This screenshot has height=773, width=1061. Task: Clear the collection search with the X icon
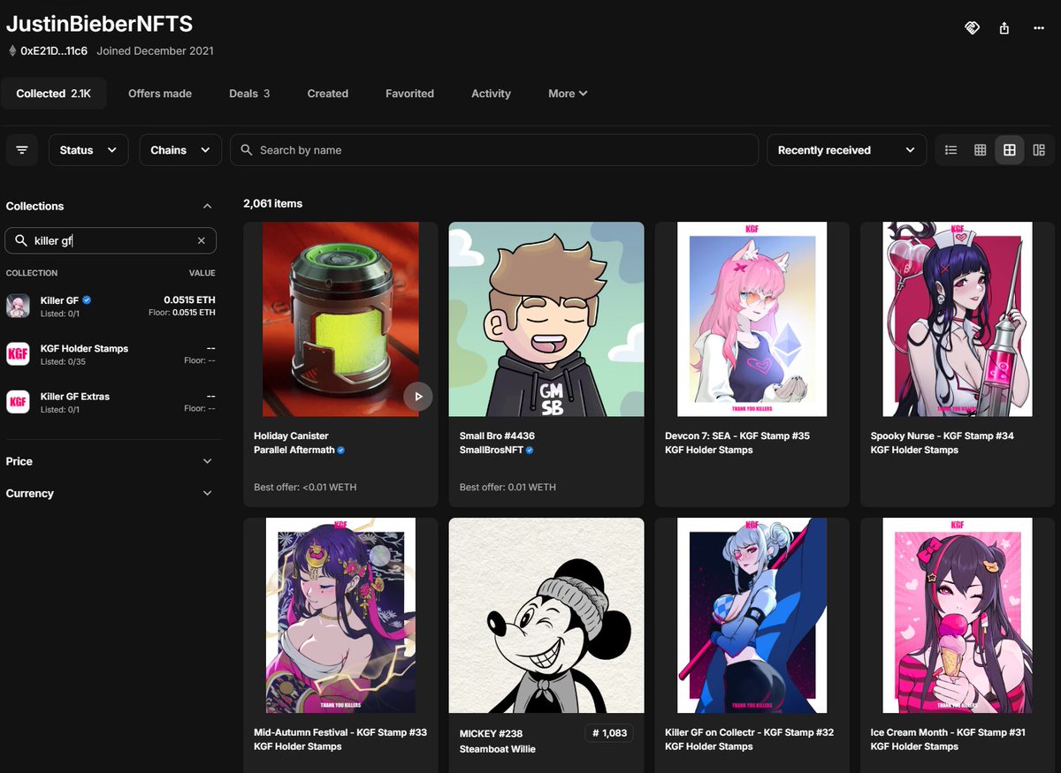202,240
